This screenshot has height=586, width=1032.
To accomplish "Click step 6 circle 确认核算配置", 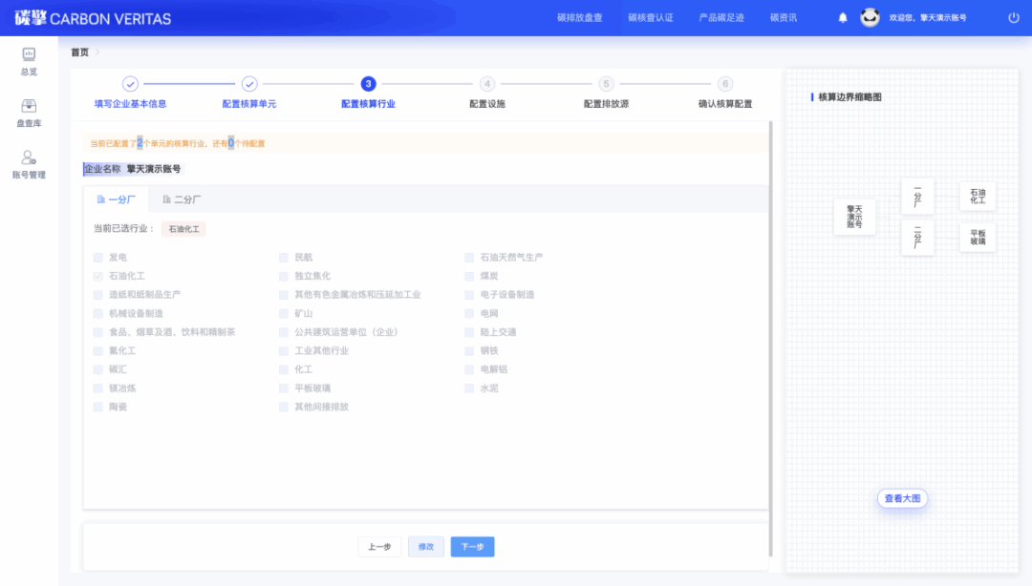I will pos(725,84).
